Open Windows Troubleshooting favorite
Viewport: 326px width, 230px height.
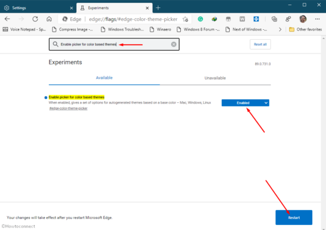click(x=122, y=29)
